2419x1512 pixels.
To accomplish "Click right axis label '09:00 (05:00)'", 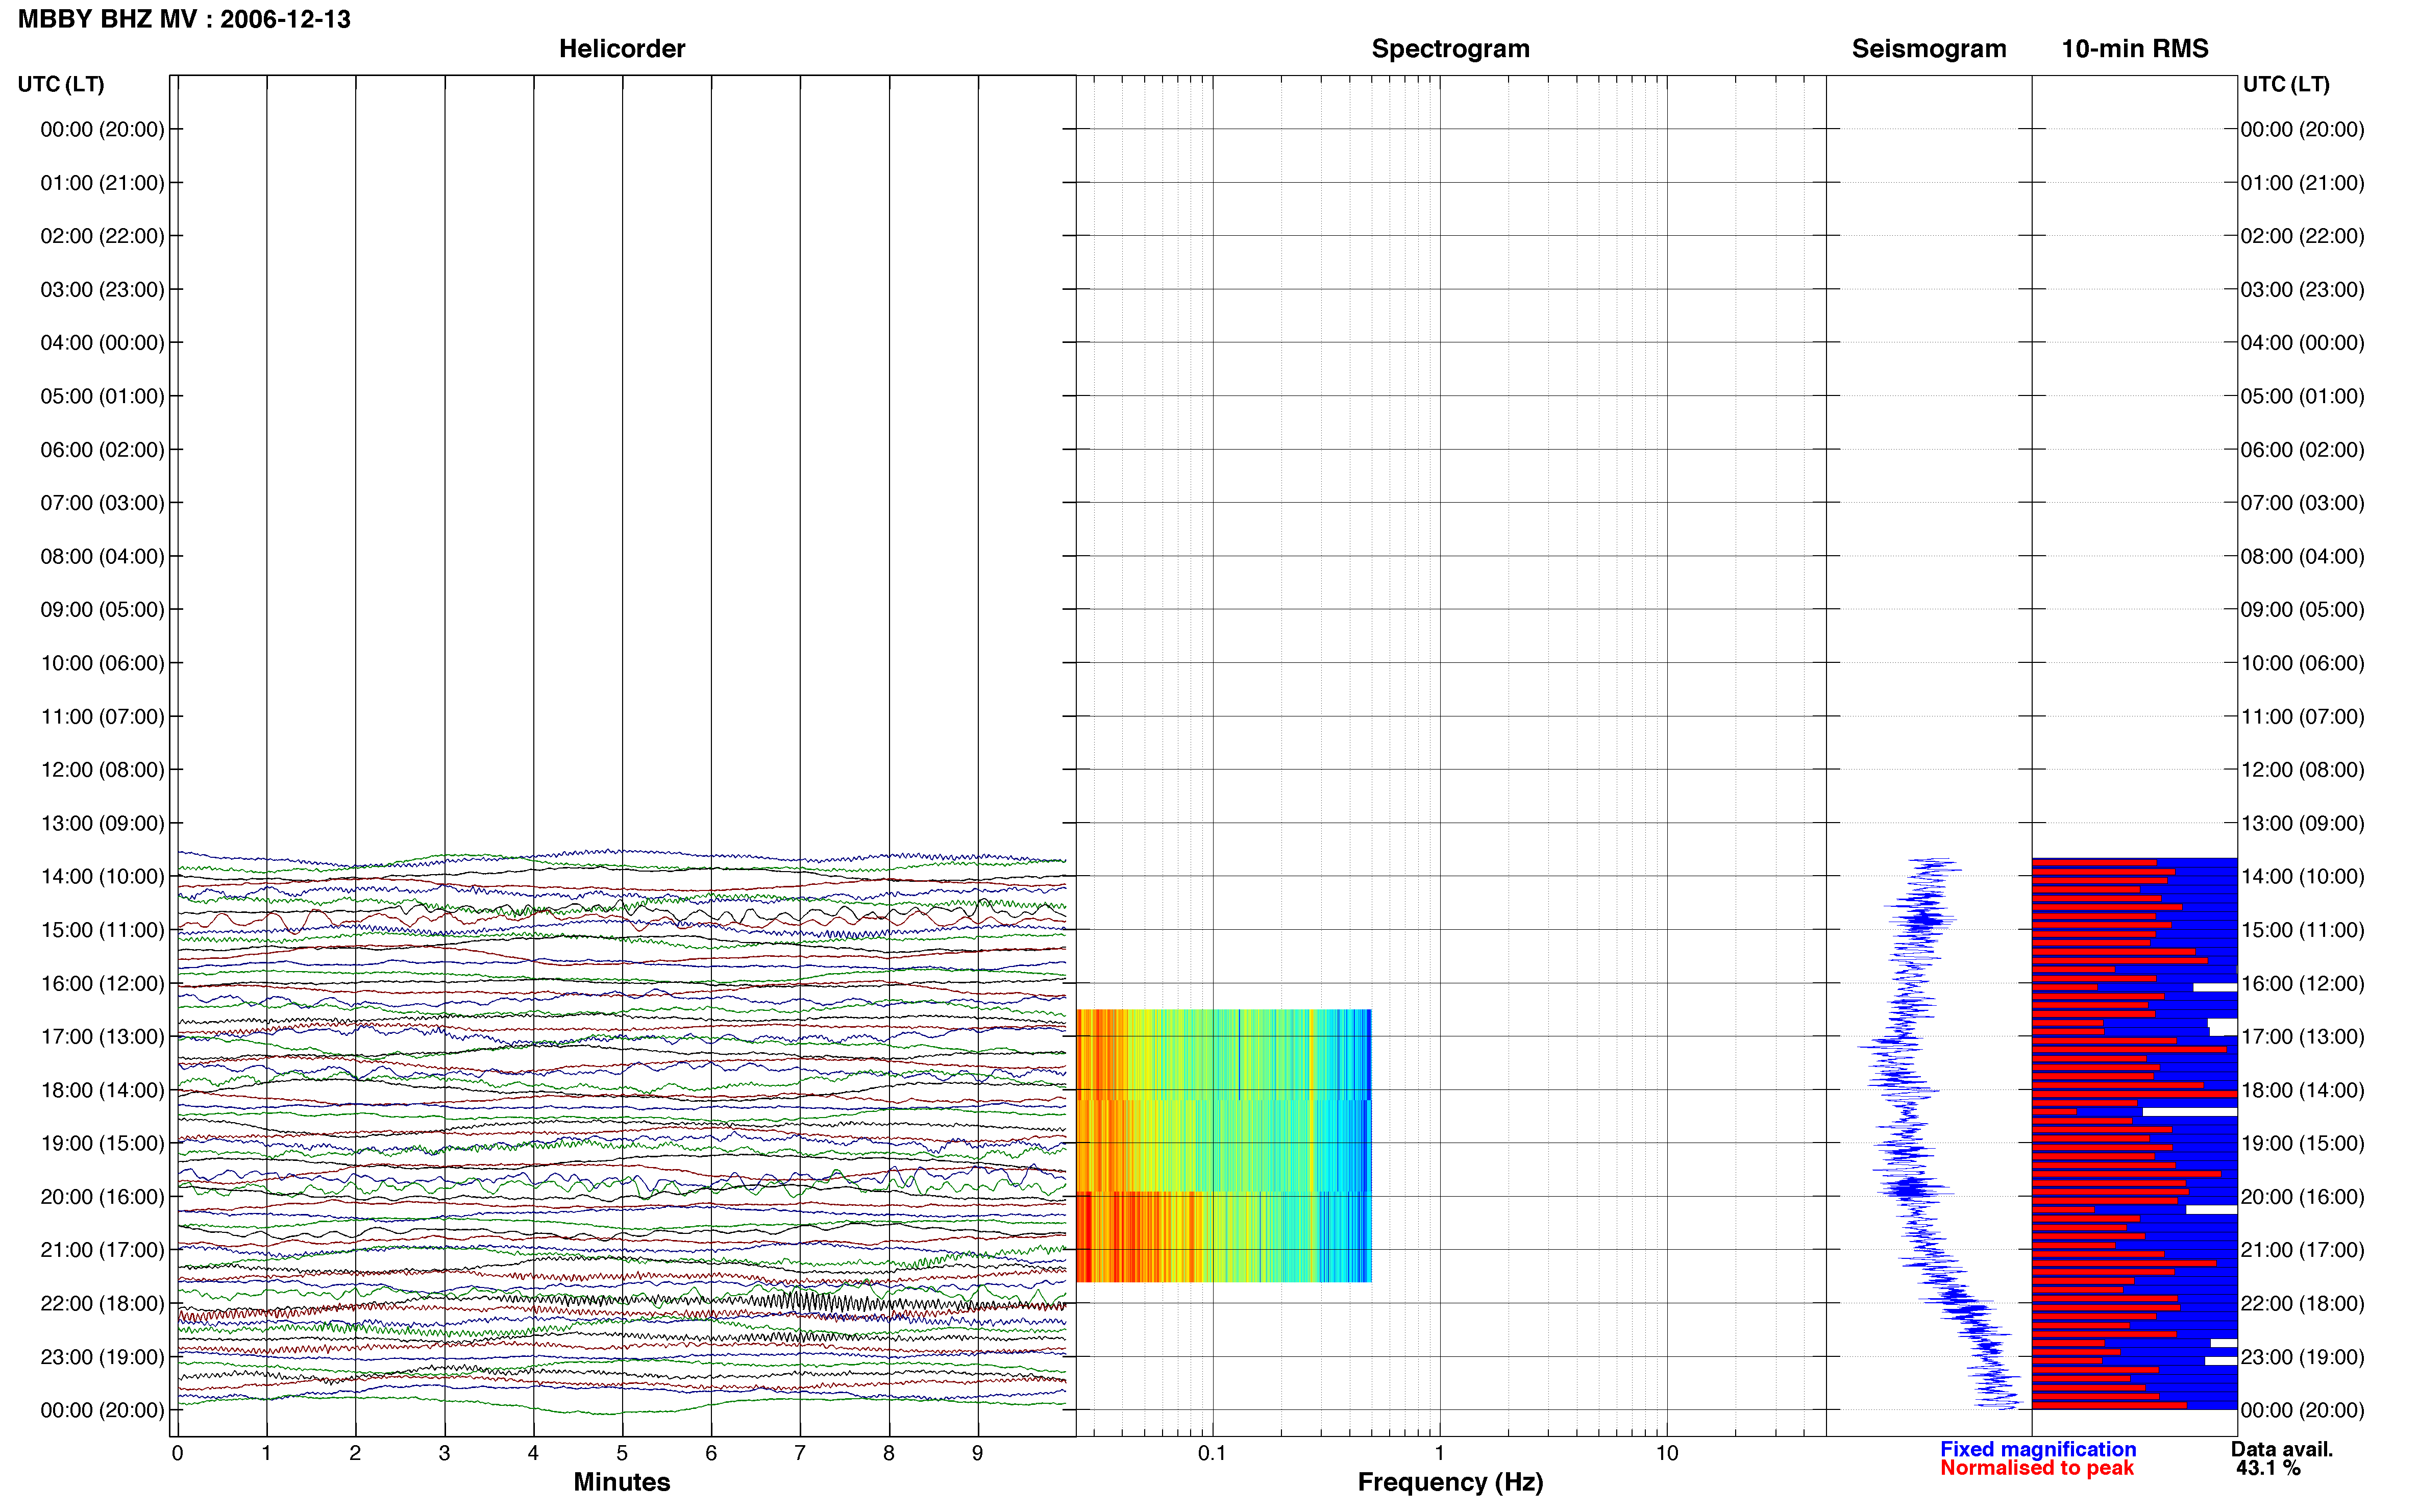I will tap(2302, 610).
